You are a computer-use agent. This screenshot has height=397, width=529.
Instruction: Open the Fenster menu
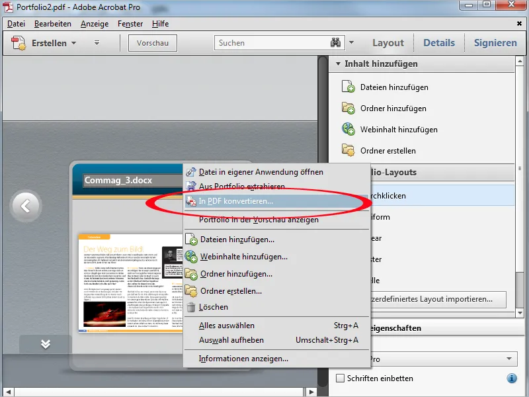tap(130, 24)
